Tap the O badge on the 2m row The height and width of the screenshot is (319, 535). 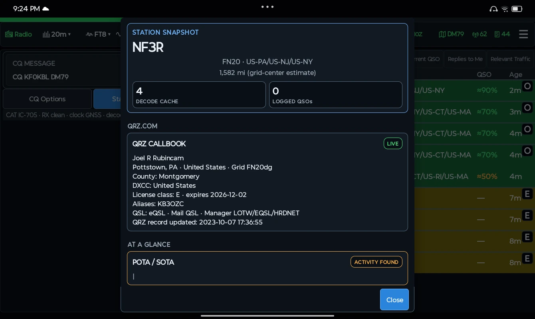(527, 86)
